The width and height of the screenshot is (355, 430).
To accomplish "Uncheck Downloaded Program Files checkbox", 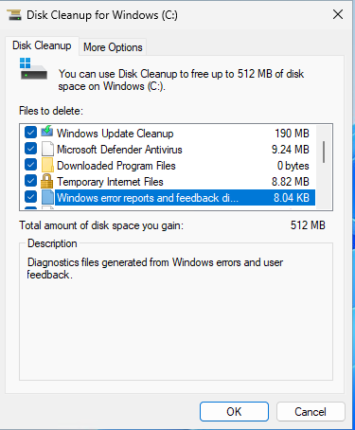I will coord(30,165).
